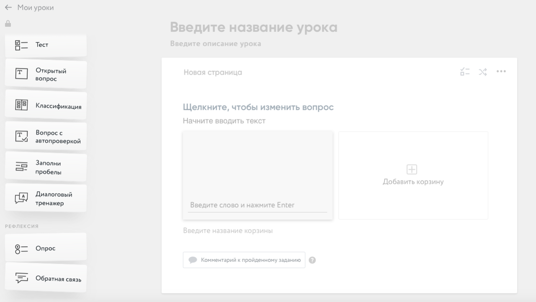The image size is (536, 302).
Task: Click the Обратная связь icon
Action: (21, 278)
